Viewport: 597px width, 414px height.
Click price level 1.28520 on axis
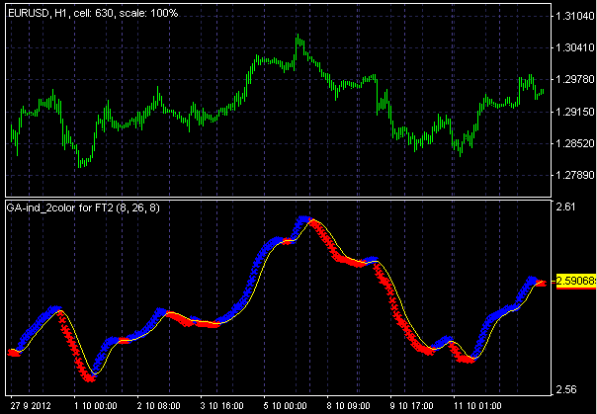pos(575,143)
